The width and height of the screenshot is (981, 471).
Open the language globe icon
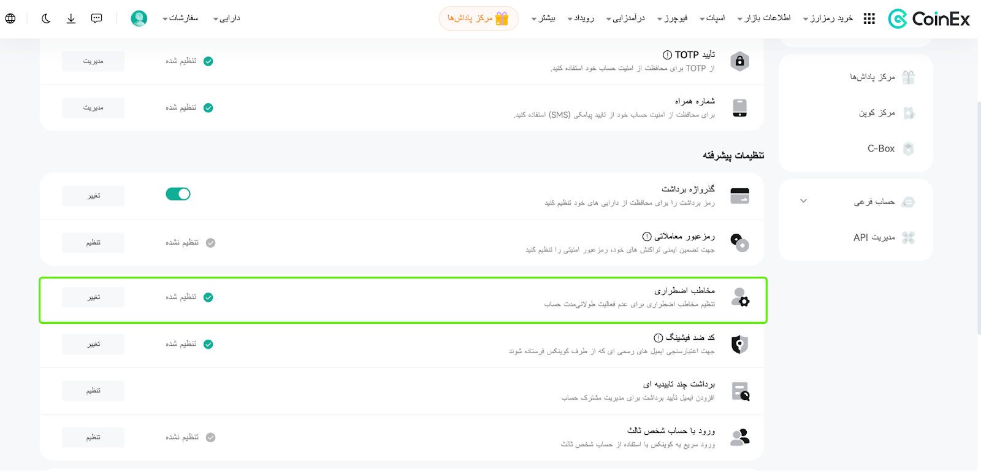(10, 18)
